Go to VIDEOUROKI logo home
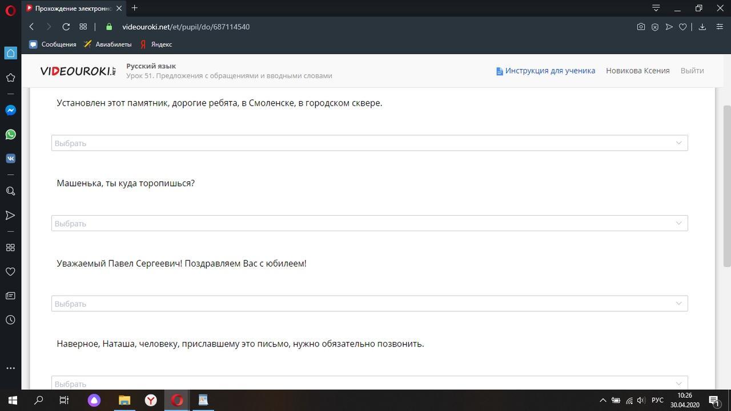Viewport: 731px width, 411px height. (x=78, y=71)
